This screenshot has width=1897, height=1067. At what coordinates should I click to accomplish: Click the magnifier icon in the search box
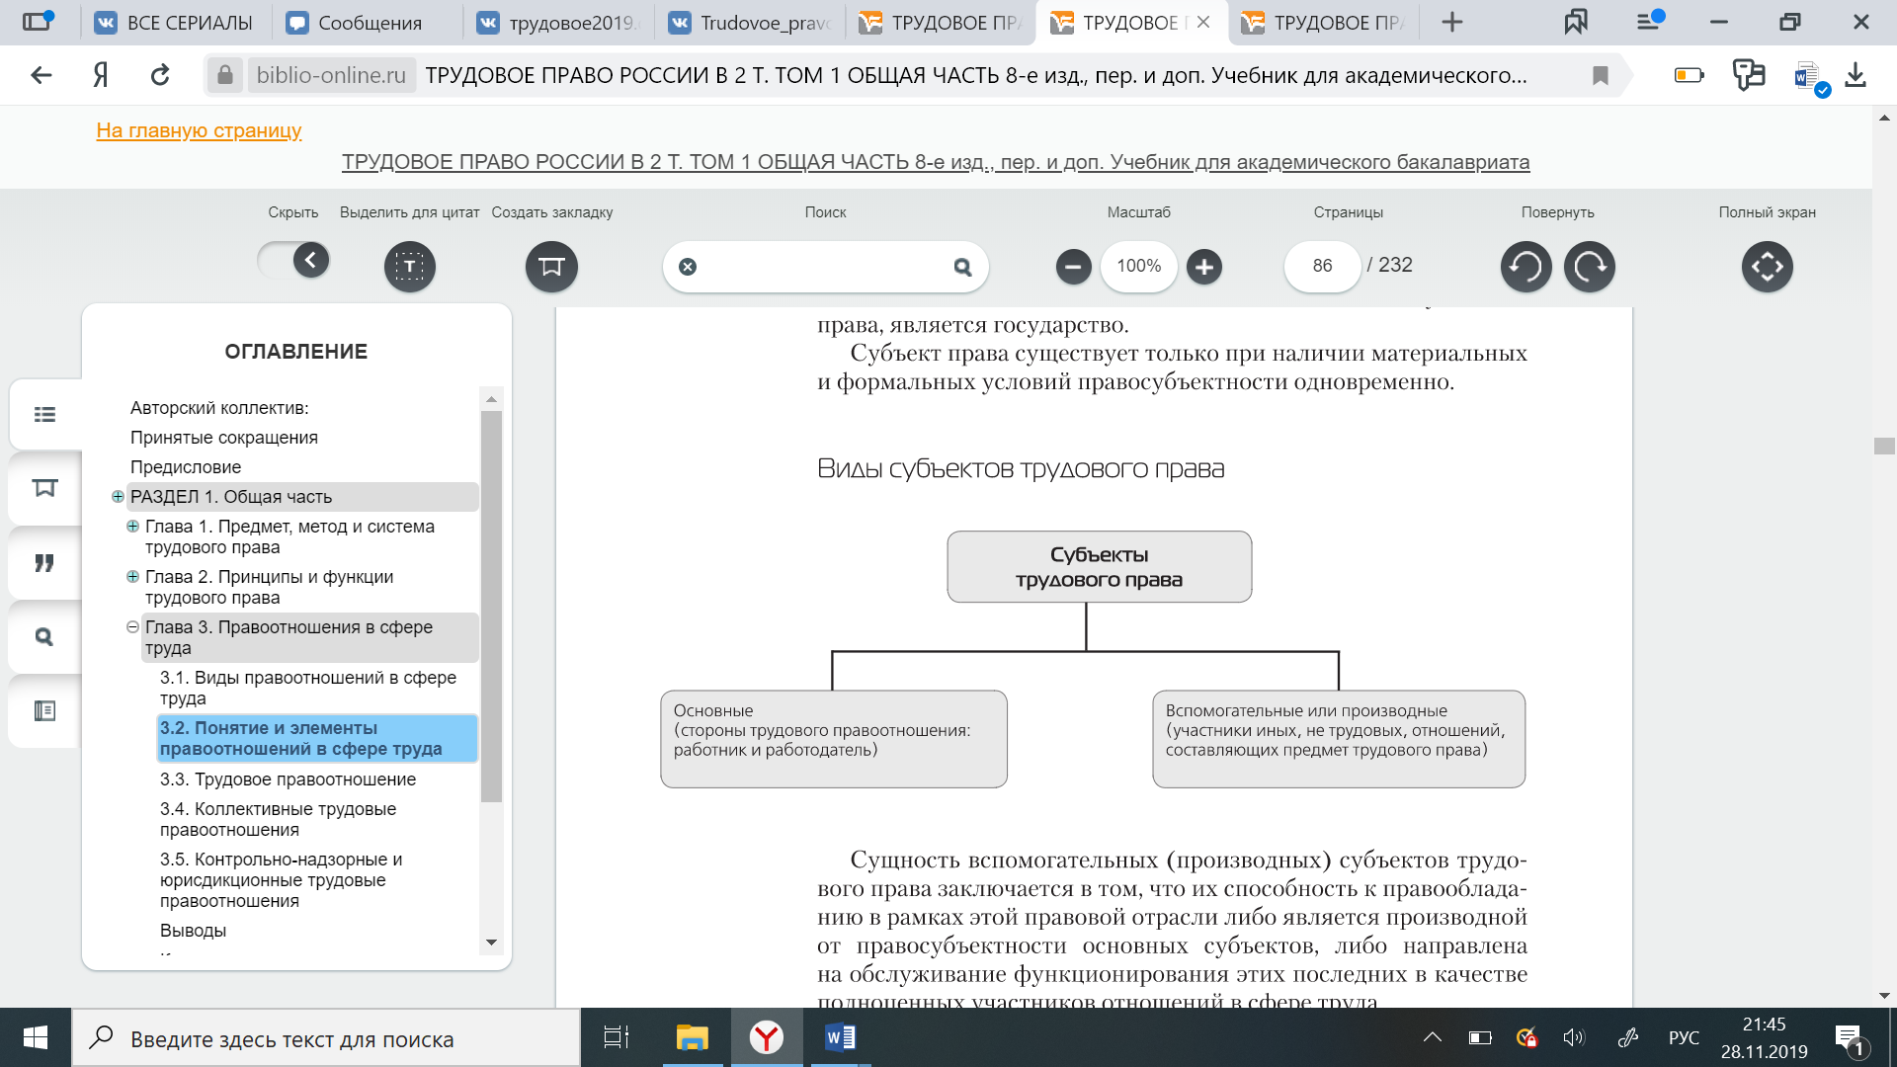[962, 267]
